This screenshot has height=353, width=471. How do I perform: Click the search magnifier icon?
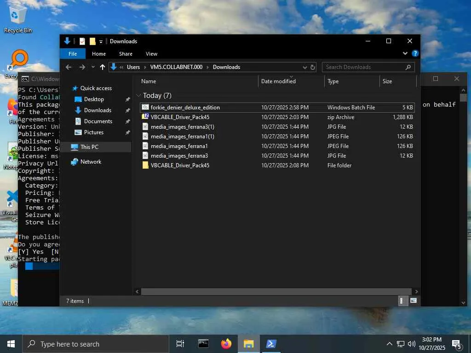[x=408, y=67]
